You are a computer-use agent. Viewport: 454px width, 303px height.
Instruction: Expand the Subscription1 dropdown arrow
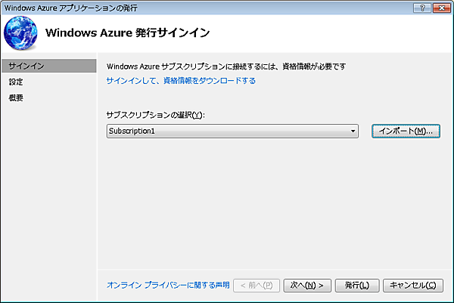(353, 131)
